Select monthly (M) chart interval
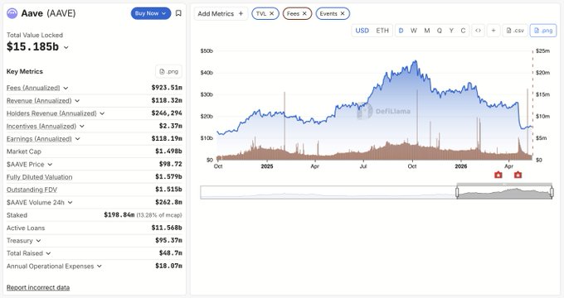Image resolution: width=564 pixels, height=298 pixels. (427, 31)
